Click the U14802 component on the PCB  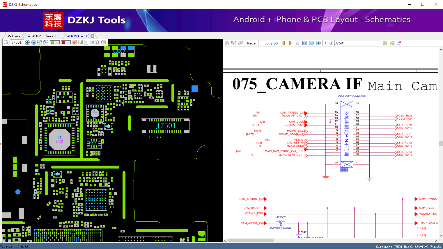64,97
